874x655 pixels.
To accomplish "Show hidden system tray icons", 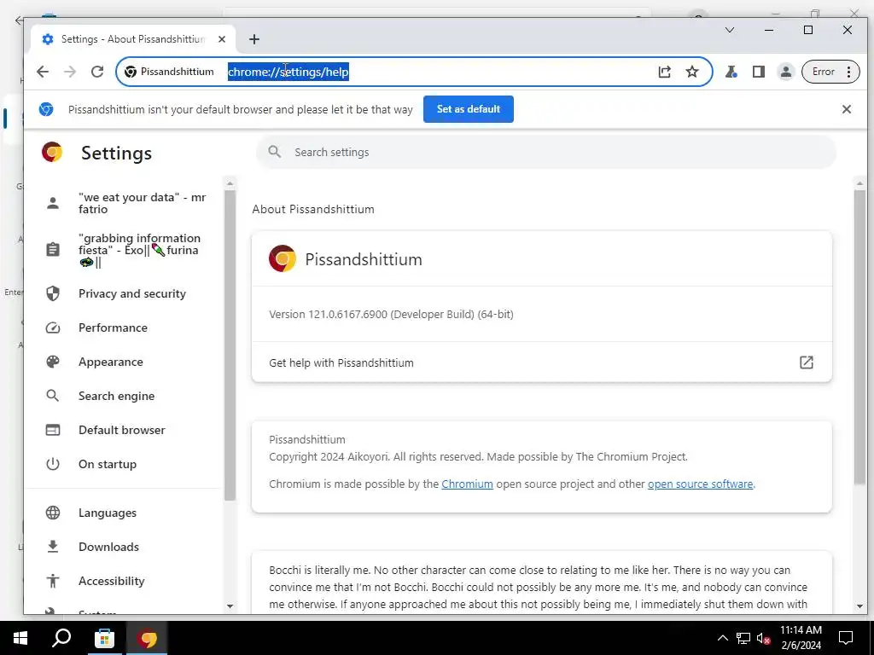I will (722, 638).
